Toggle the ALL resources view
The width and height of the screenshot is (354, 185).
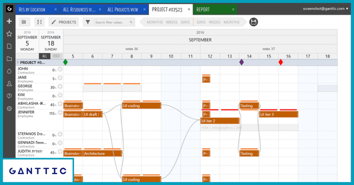pos(45,56)
